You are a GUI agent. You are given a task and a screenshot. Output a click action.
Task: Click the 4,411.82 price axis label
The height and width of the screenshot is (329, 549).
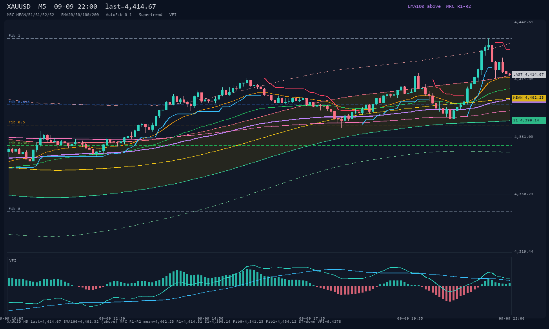(524, 79)
